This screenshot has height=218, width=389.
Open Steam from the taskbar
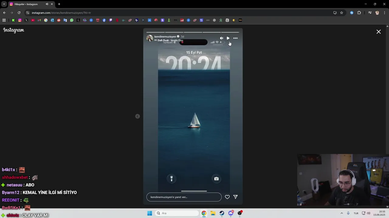[222, 213]
